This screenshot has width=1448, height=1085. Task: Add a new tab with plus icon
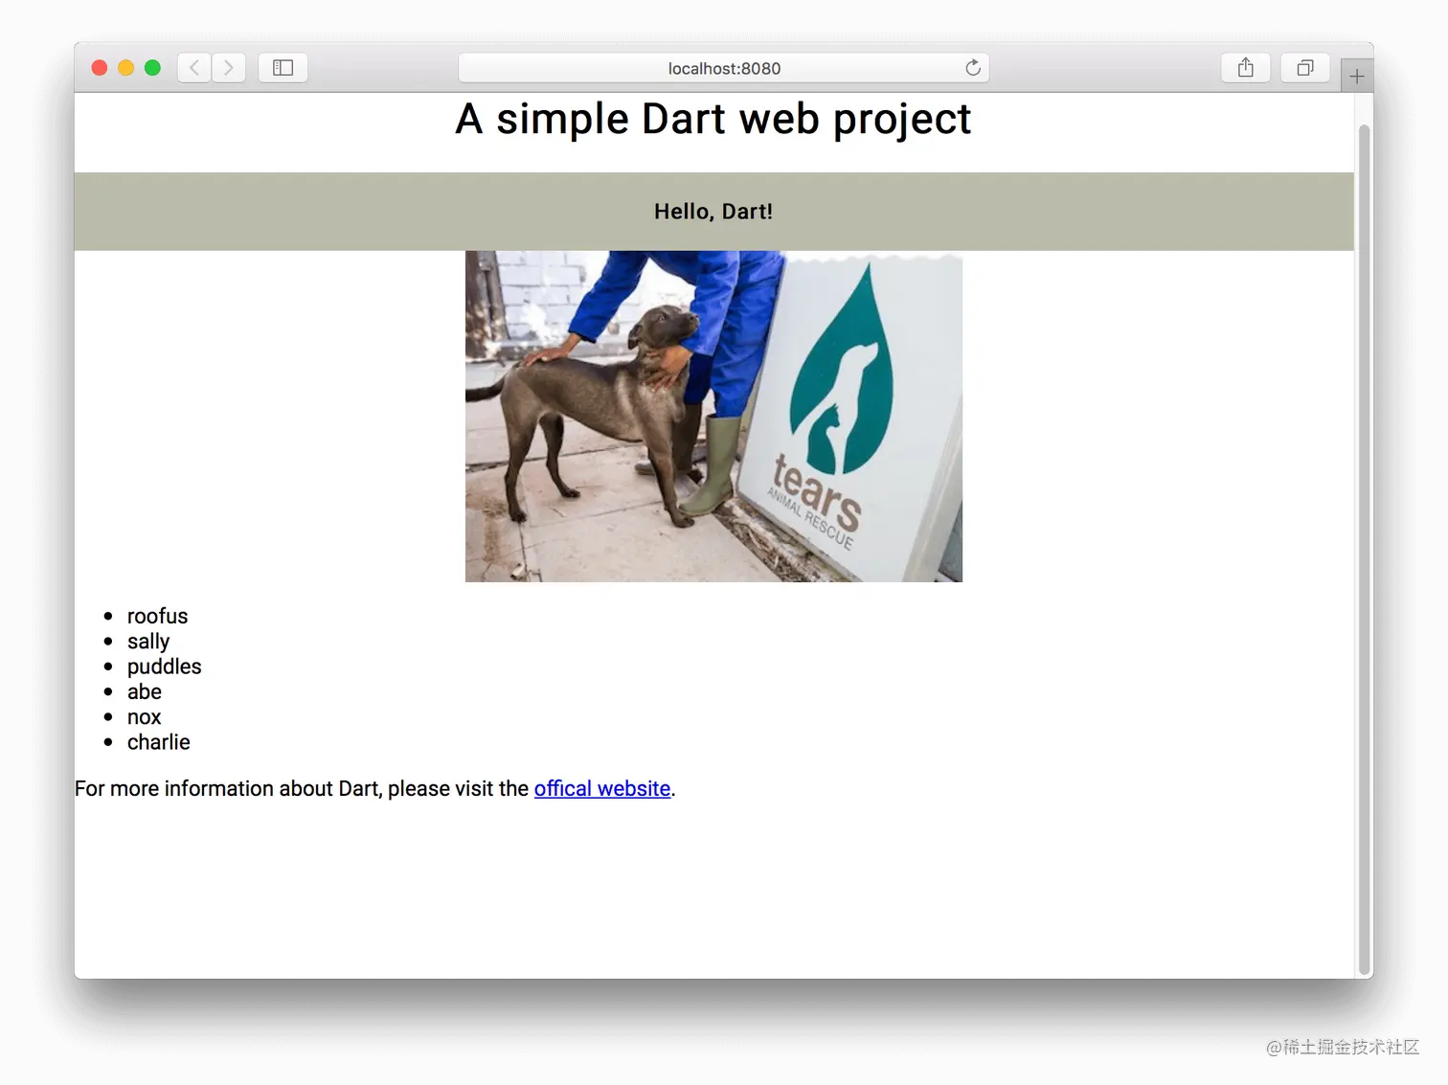[1357, 76]
